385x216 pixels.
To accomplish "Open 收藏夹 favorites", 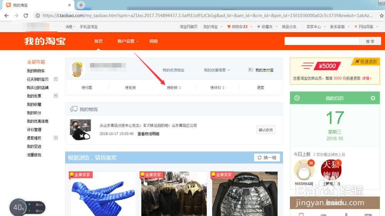I will tap(265, 27).
